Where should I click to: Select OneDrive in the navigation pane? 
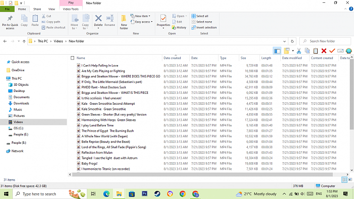tap(17, 70)
